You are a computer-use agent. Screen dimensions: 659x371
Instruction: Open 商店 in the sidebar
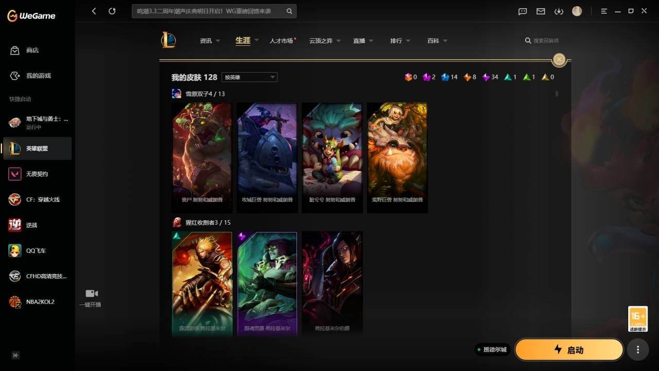tap(37, 50)
